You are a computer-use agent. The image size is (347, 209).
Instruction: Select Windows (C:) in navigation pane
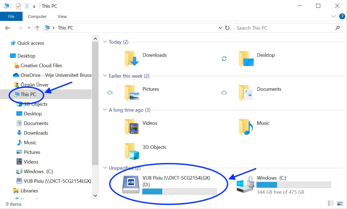click(x=38, y=172)
